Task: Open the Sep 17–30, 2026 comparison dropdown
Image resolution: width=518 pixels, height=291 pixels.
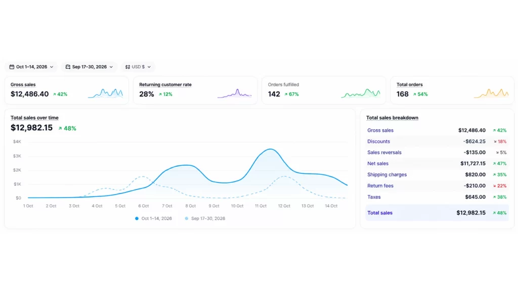Action: (x=89, y=67)
